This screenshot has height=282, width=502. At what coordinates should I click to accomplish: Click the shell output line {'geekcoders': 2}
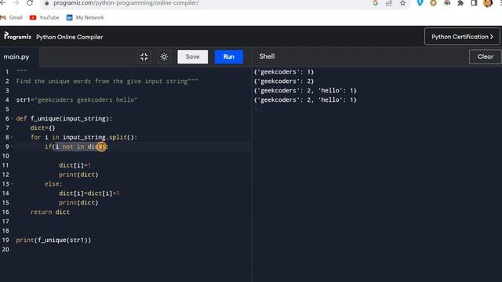click(x=284, y=81)
